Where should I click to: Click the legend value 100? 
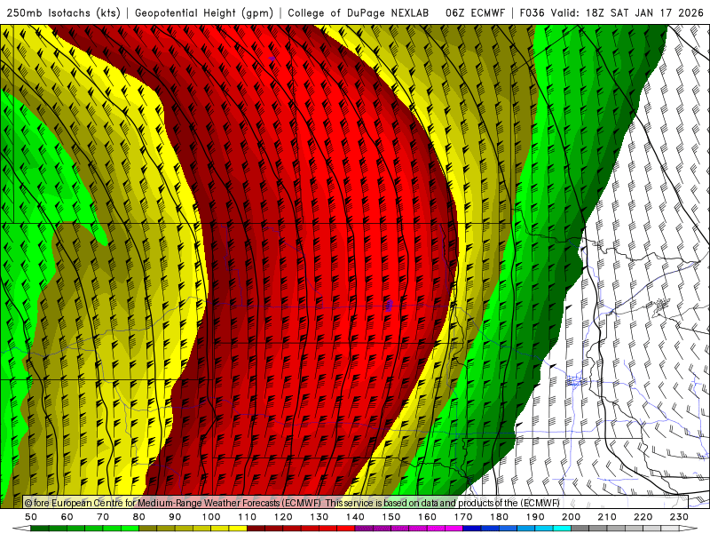[x=211, y=517]
